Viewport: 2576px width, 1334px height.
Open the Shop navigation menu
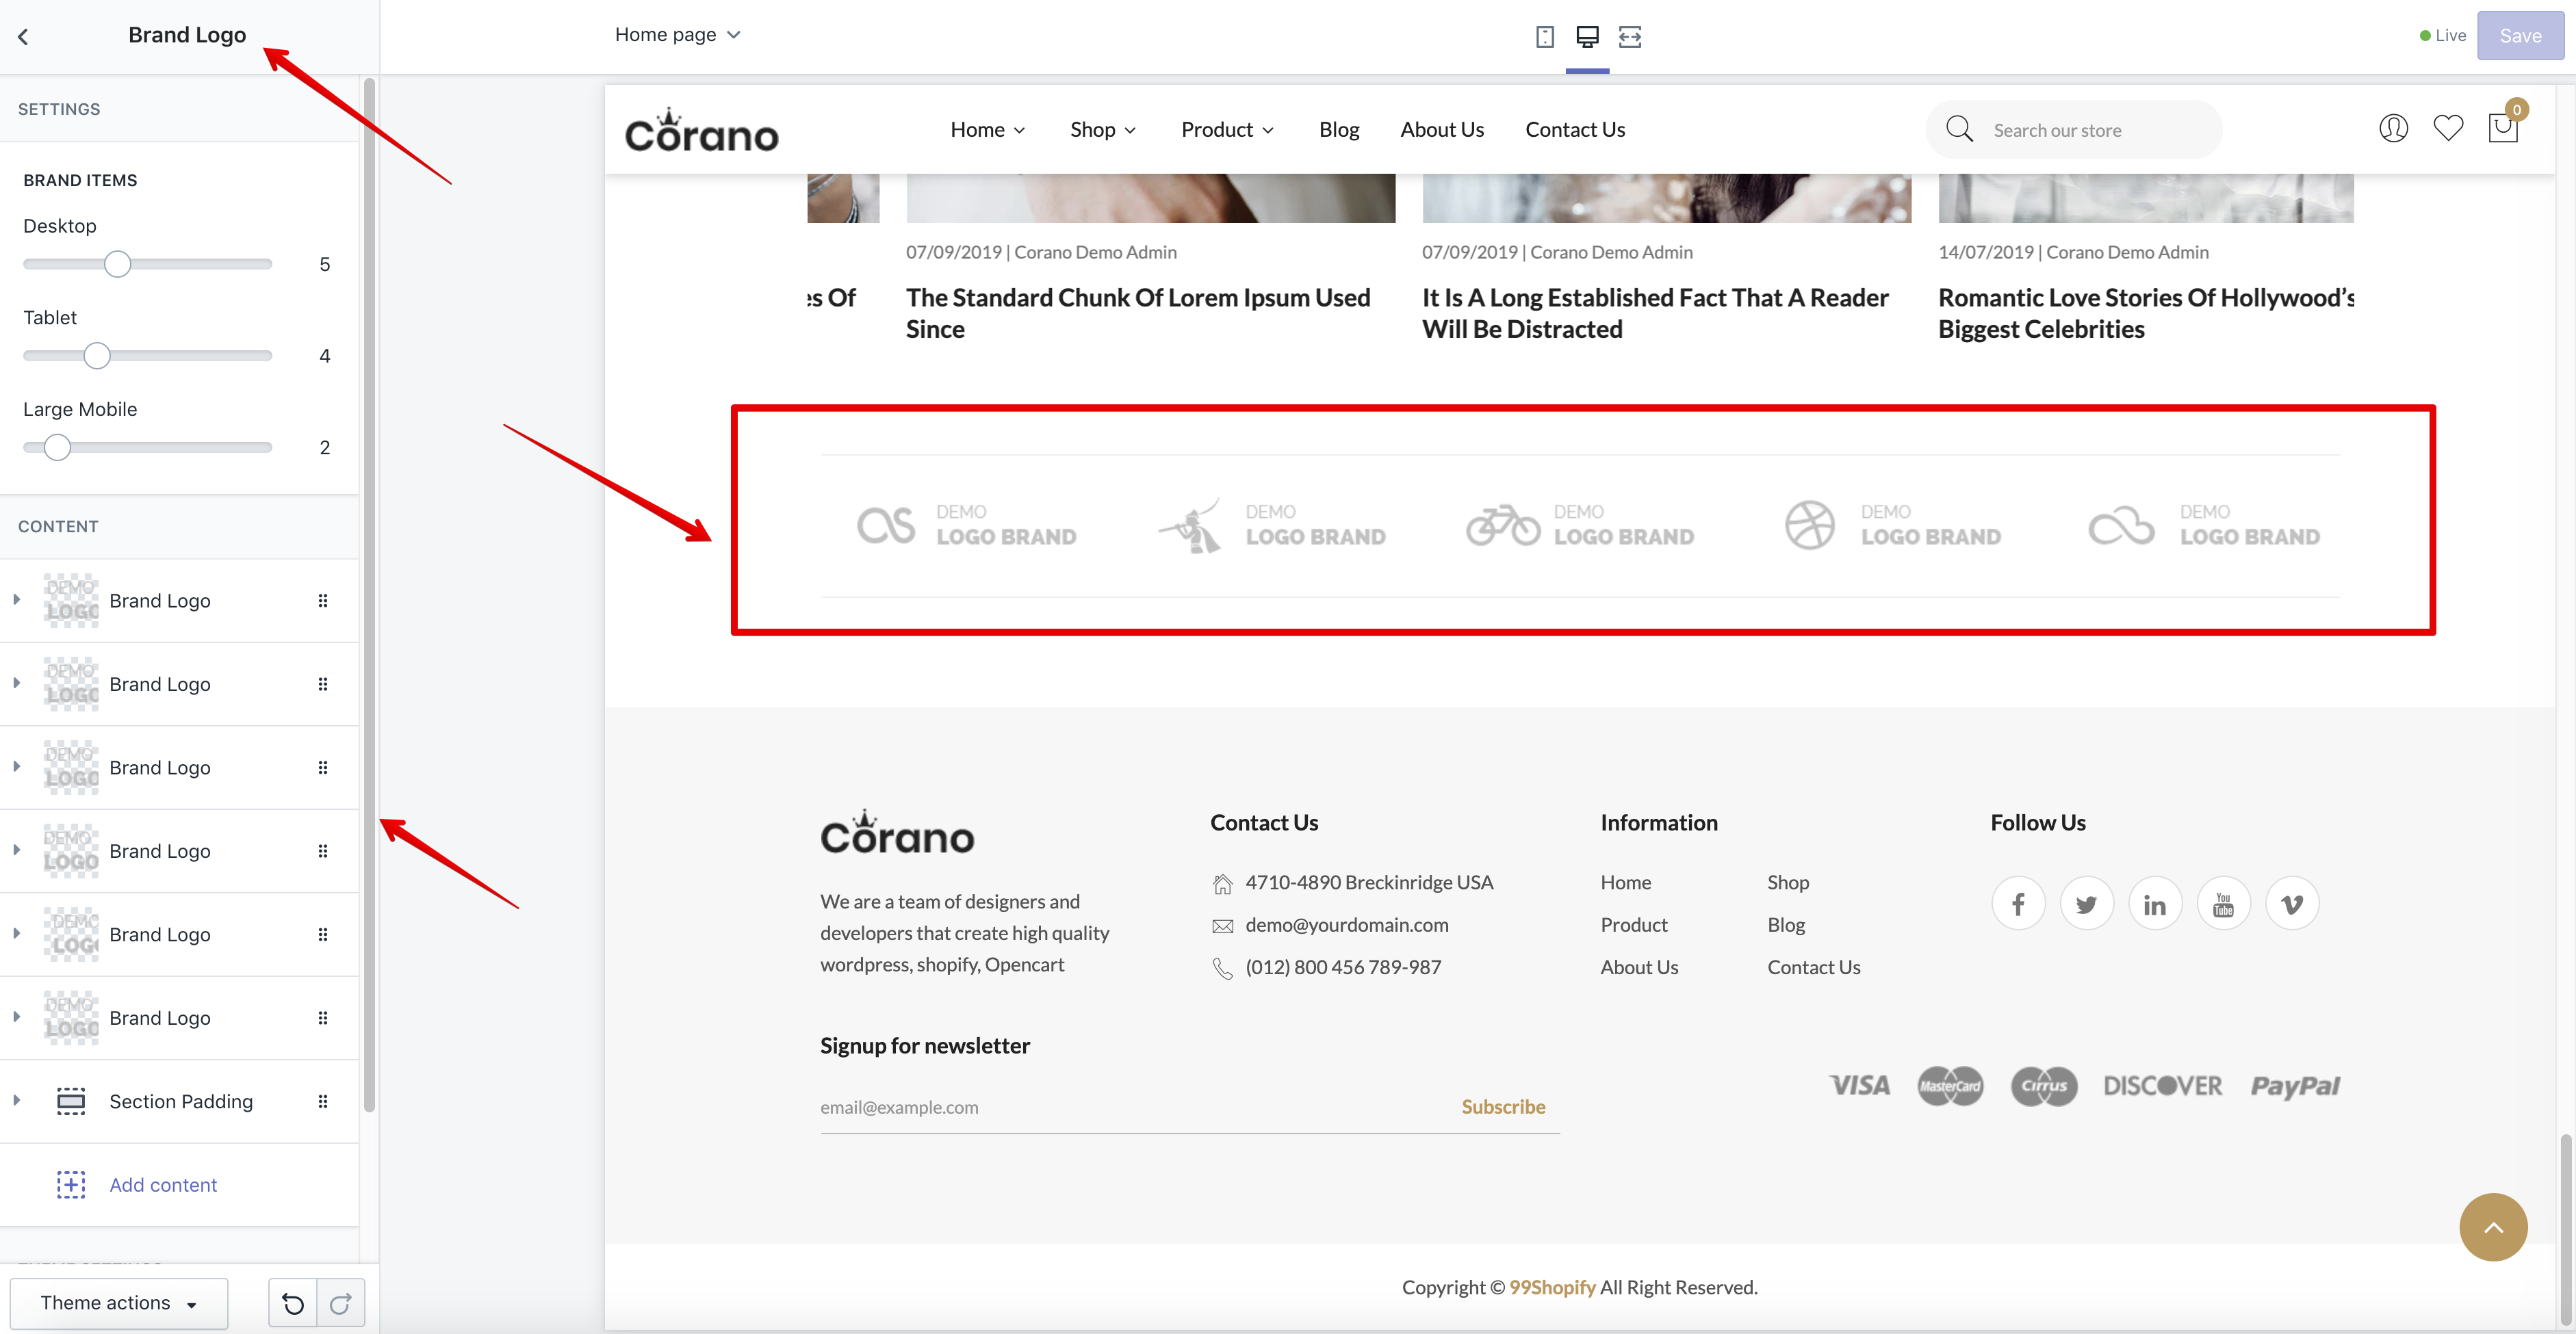pyautogui.click(x=1102, y=130)
